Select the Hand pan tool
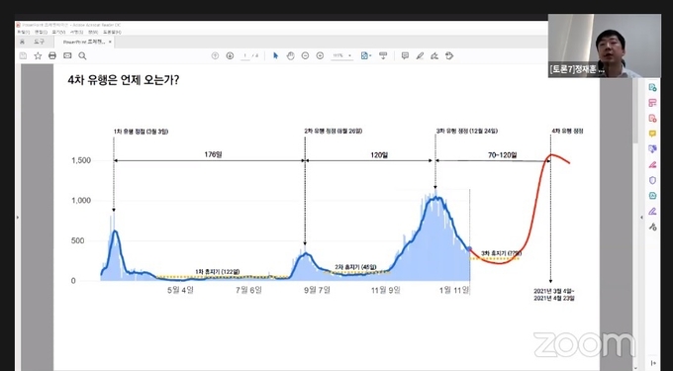 point(291,55)
